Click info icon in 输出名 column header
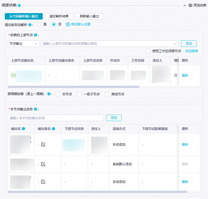208x199 pixels. tap(23, 129)
